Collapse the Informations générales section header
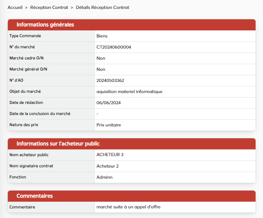The height and width of the screenshot is (218, 263). point(45,25)
